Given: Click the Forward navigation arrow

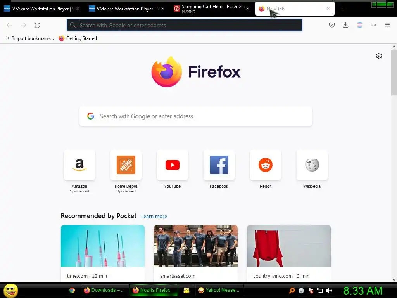Looking at the screenshot, I should point(23,25).
